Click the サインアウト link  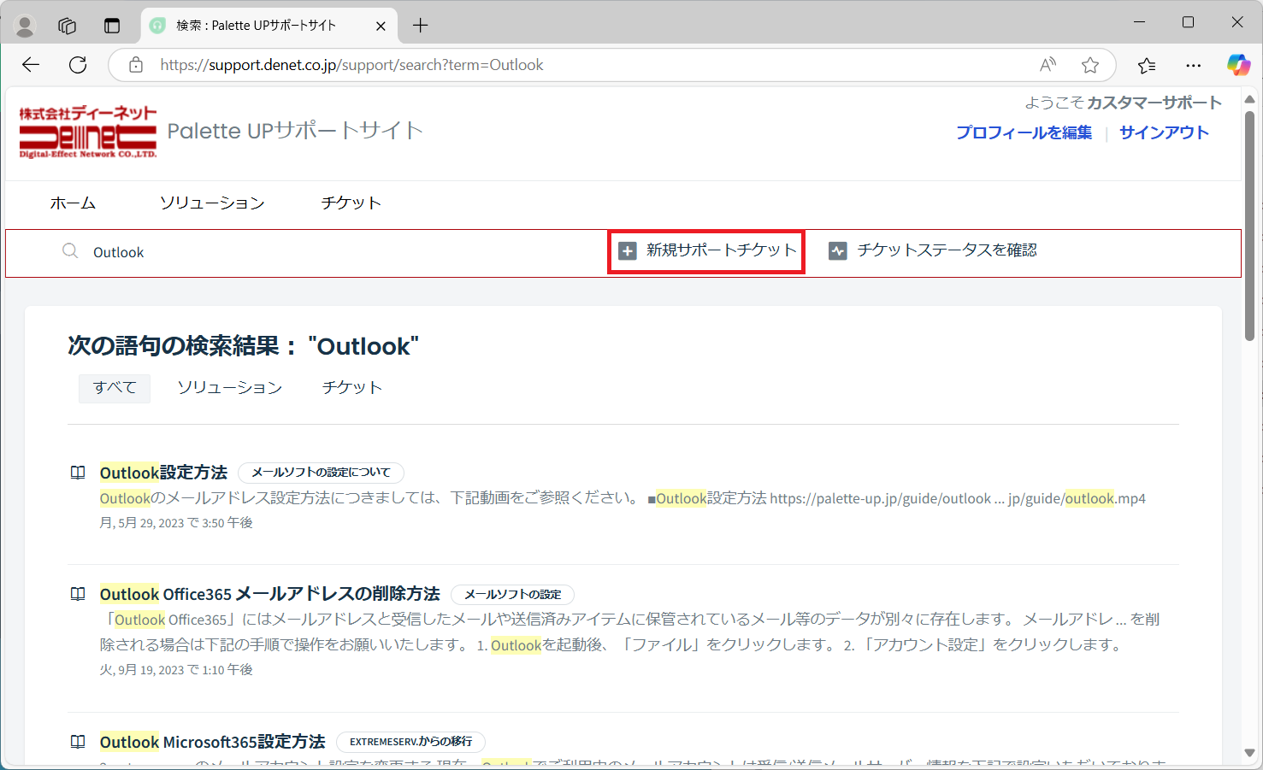click(x=1164, y=132)
